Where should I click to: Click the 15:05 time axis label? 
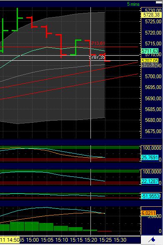(47, 240)
